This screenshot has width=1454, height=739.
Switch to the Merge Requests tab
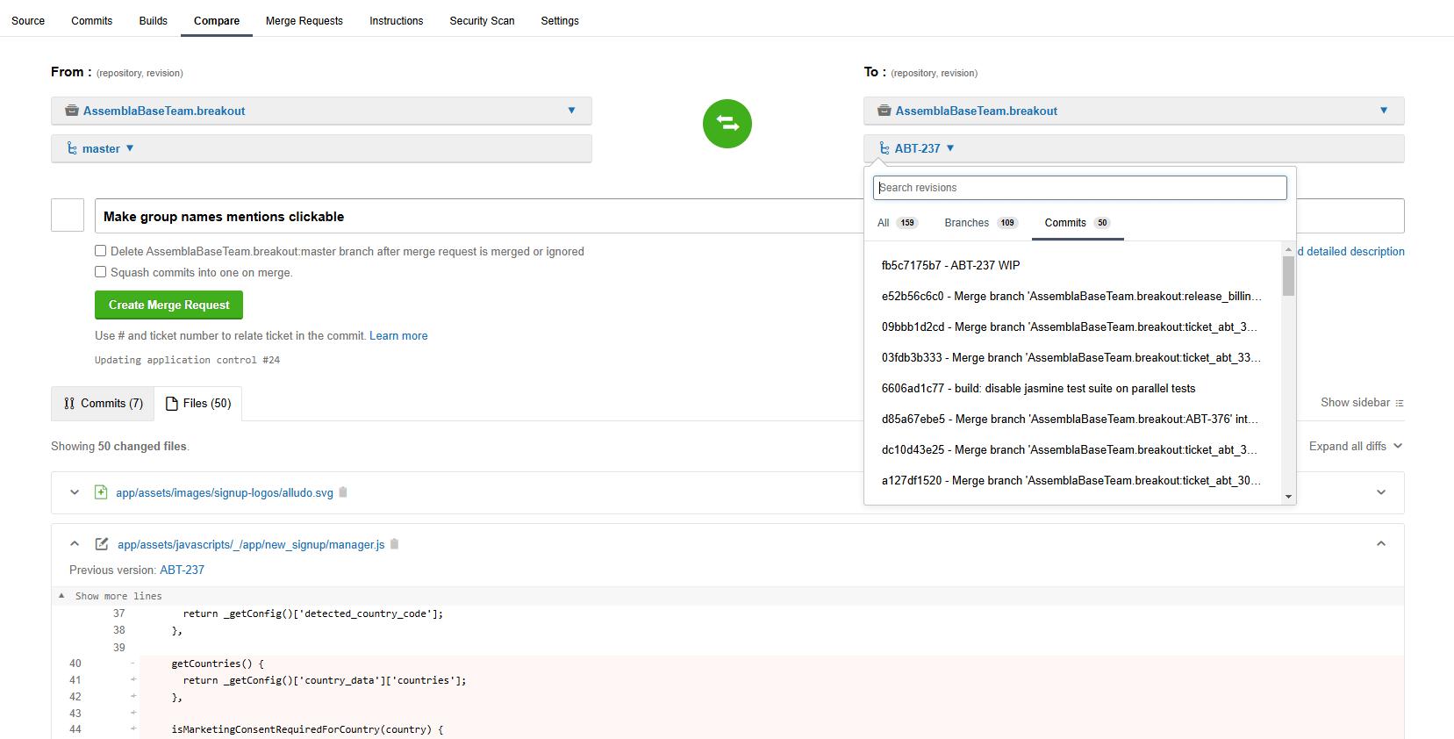point(304,21)
